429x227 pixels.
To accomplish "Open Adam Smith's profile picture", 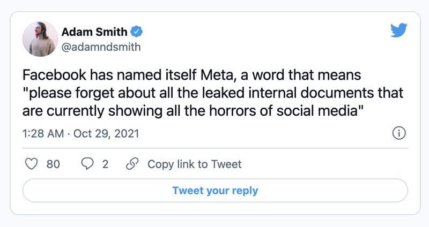I will [40, 39].
